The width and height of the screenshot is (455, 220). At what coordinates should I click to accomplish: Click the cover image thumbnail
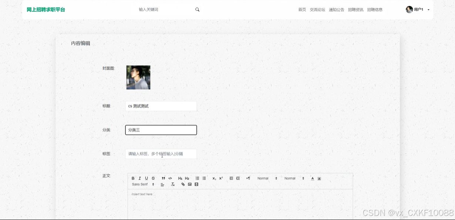(138, 77)
